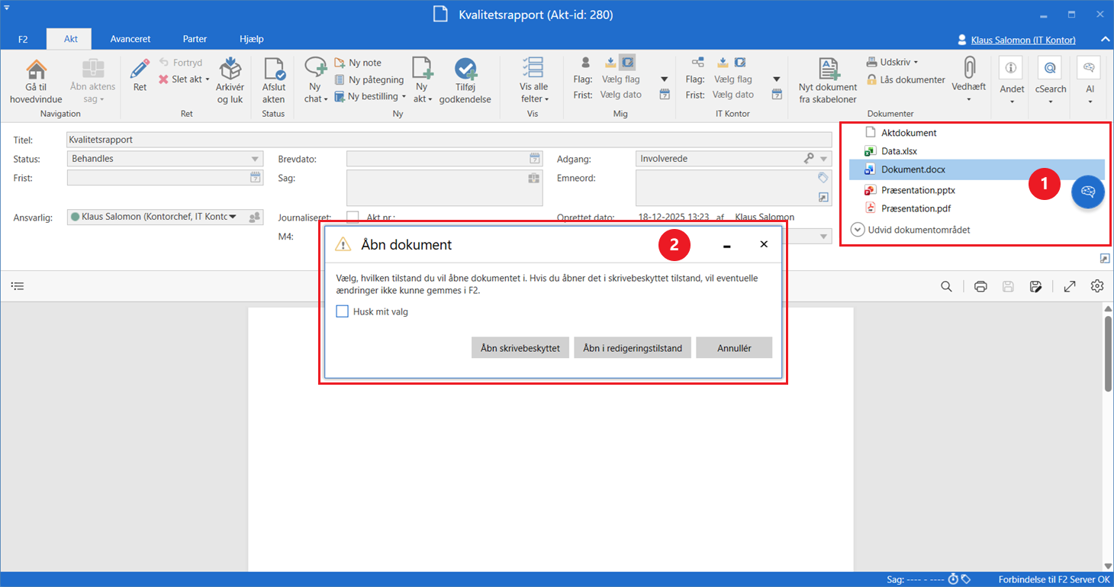The width and height of the screenshot is (1114, 587).
Task: Click the vertical scrollbar of document preview
Action: click(x=1107, y=353)
